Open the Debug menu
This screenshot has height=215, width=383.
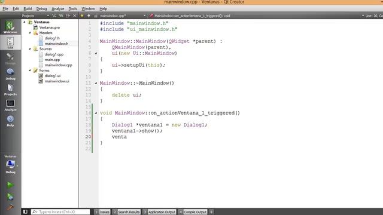tap(42, 8)
